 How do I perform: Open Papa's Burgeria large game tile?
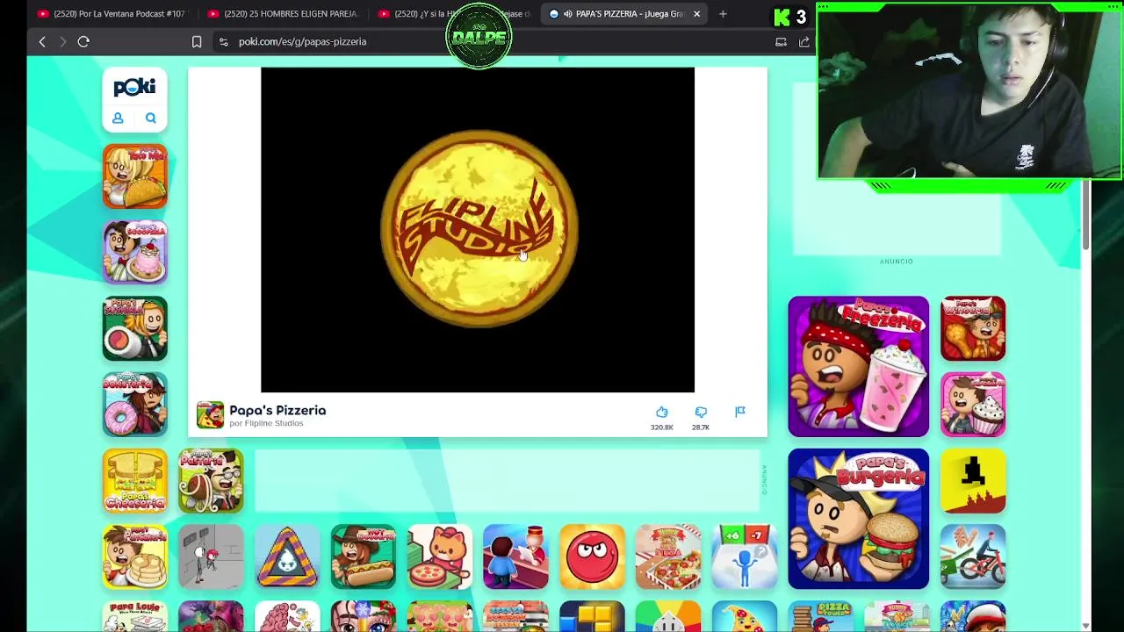[x=858, y=519]
